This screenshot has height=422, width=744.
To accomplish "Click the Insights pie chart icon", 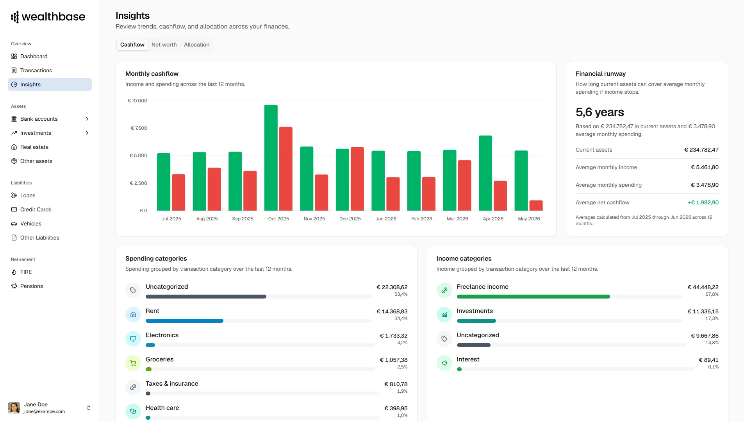I will coord(14,84).
